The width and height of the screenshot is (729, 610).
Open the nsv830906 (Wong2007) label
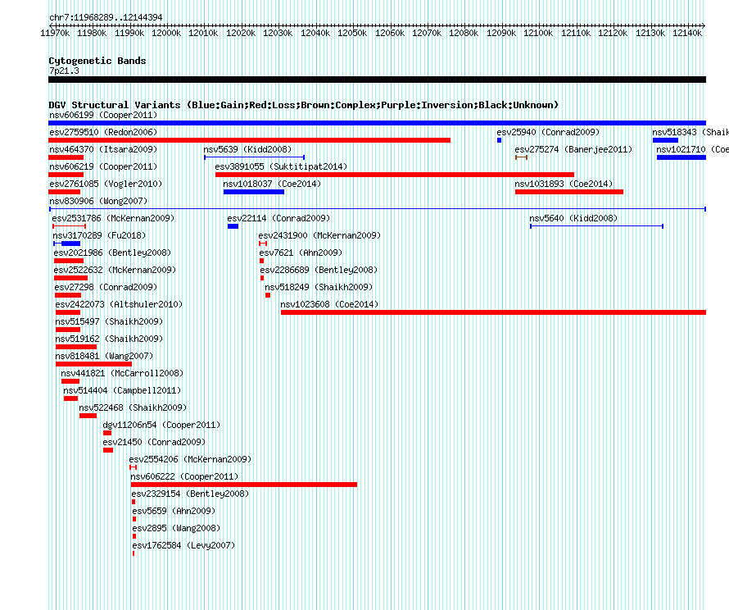pyautogui.click(x=98, y=201)
